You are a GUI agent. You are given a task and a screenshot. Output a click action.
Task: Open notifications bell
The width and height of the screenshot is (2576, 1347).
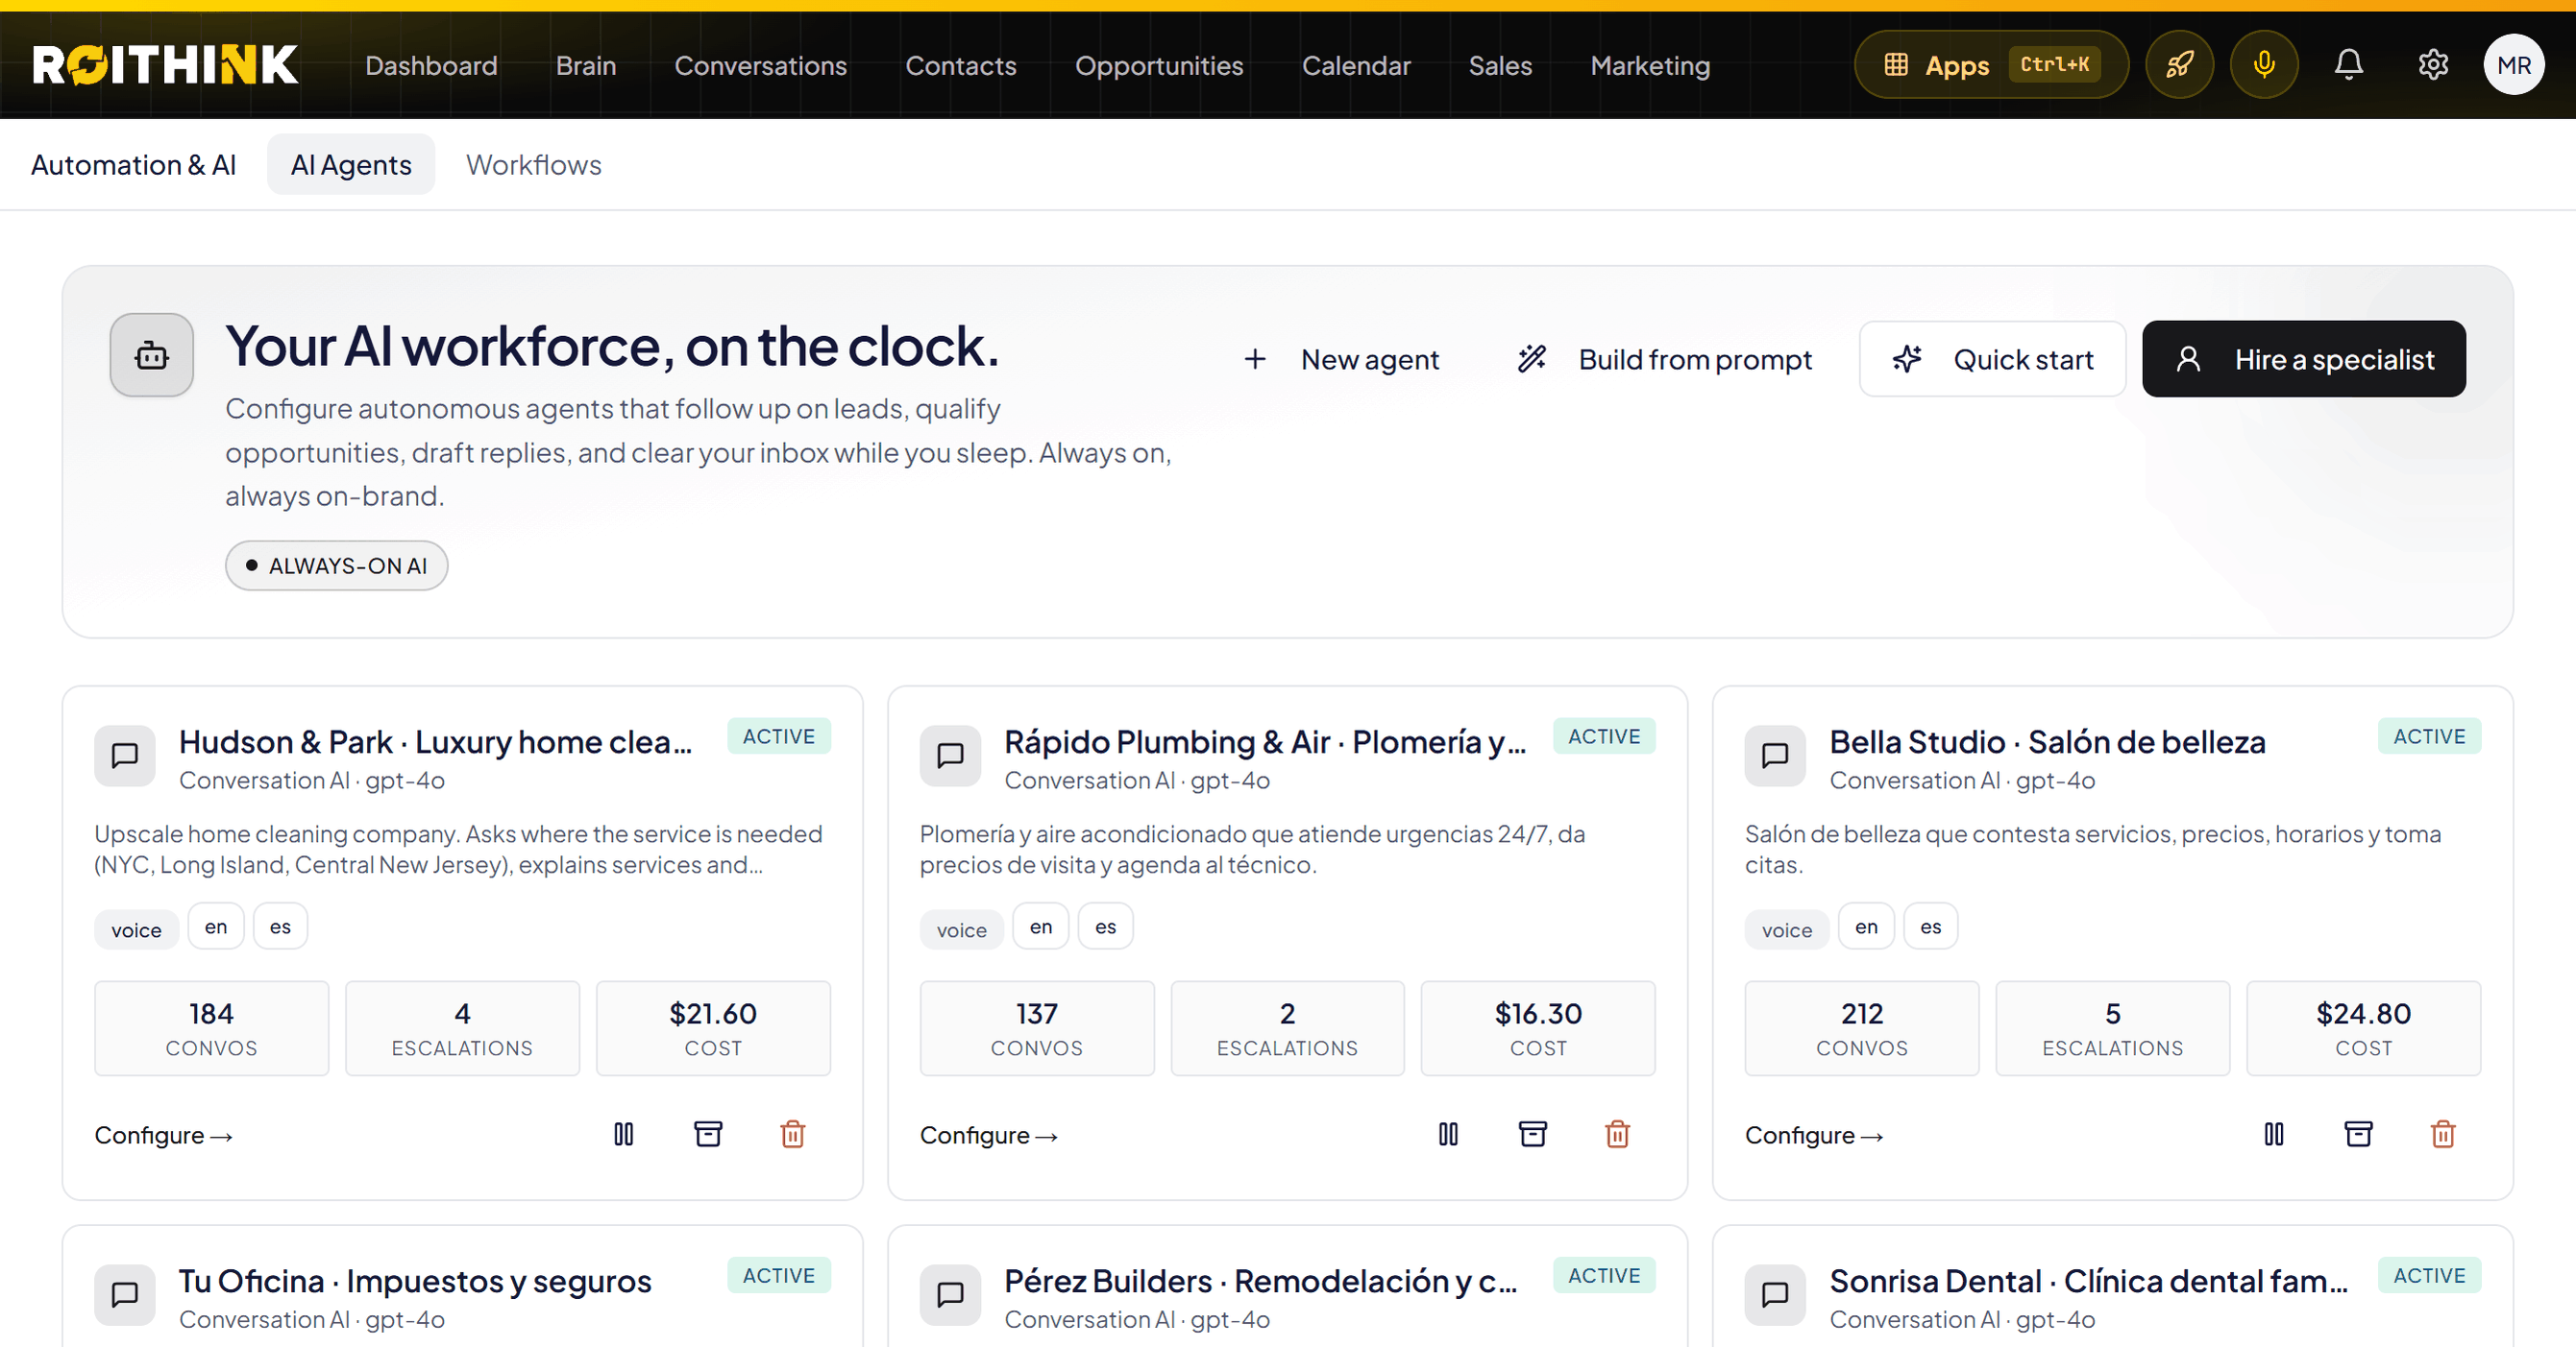pyautogui.click(x=2348, y=65)
